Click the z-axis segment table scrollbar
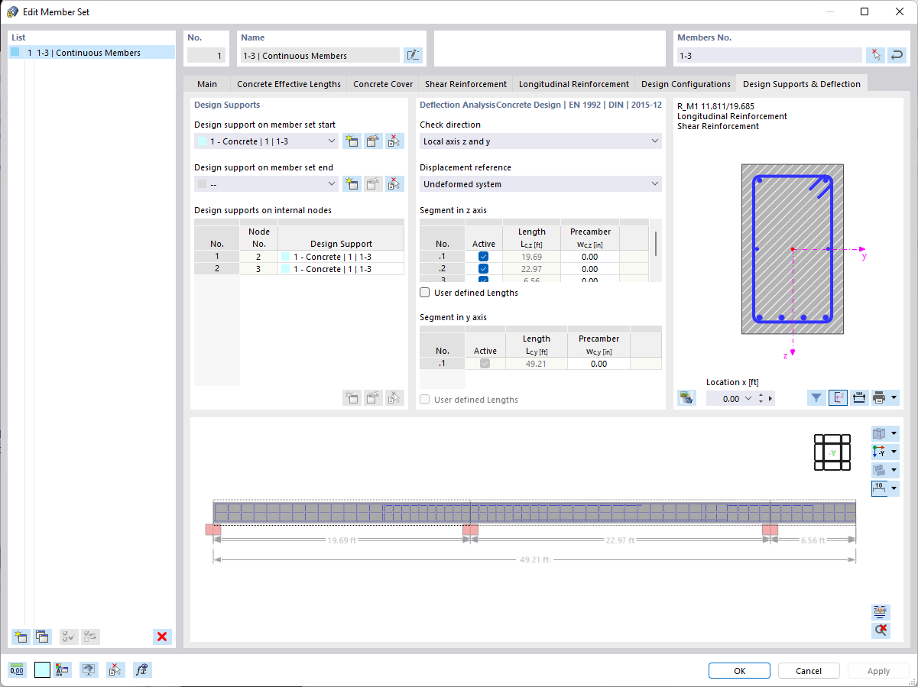918x687 pixels. (x=656, y=243)
